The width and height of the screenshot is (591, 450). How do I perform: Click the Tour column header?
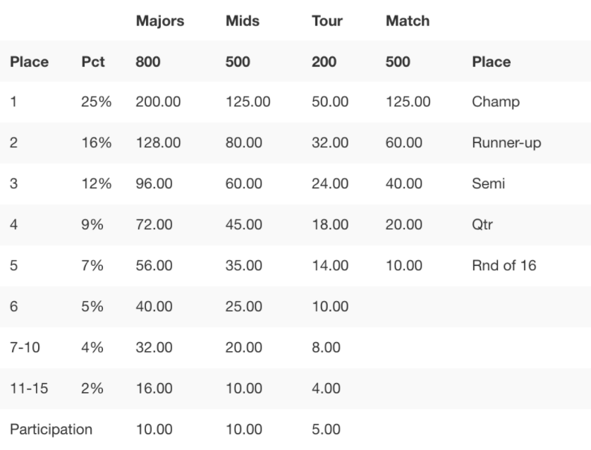click(x=327, y=20)
